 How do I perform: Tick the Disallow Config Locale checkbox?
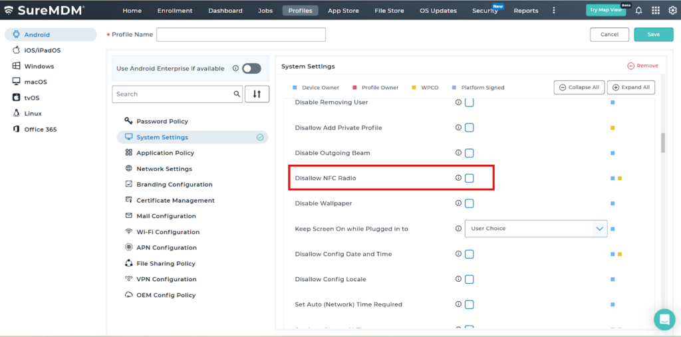(x=470, y=279)
